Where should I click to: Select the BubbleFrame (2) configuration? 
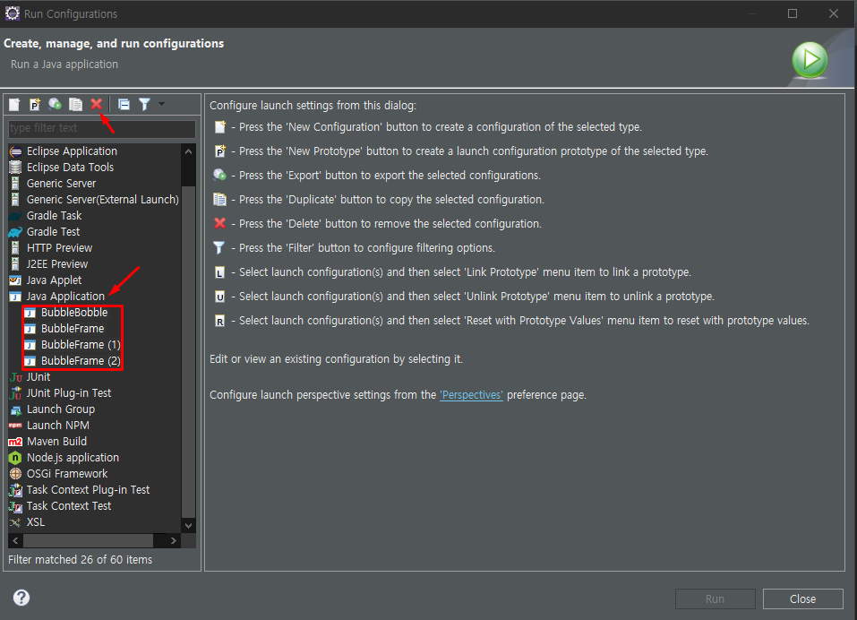[81, 361]
